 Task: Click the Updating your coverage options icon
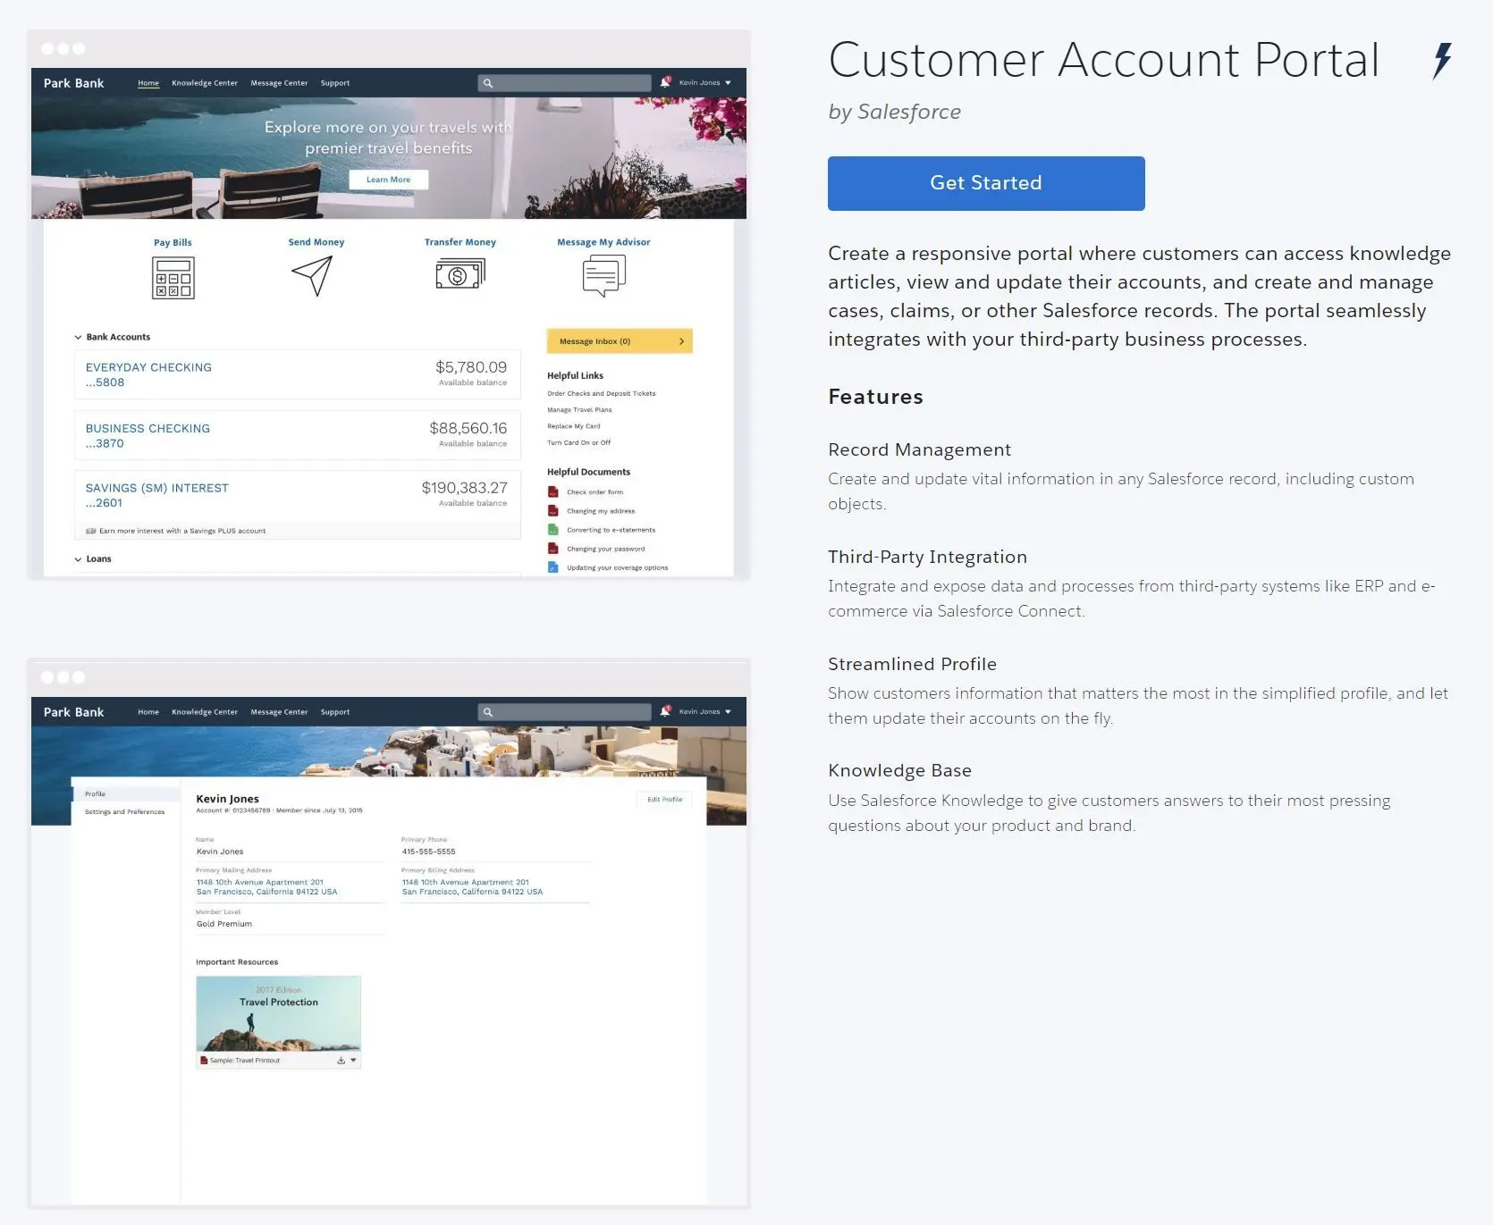tap(552, 567)
